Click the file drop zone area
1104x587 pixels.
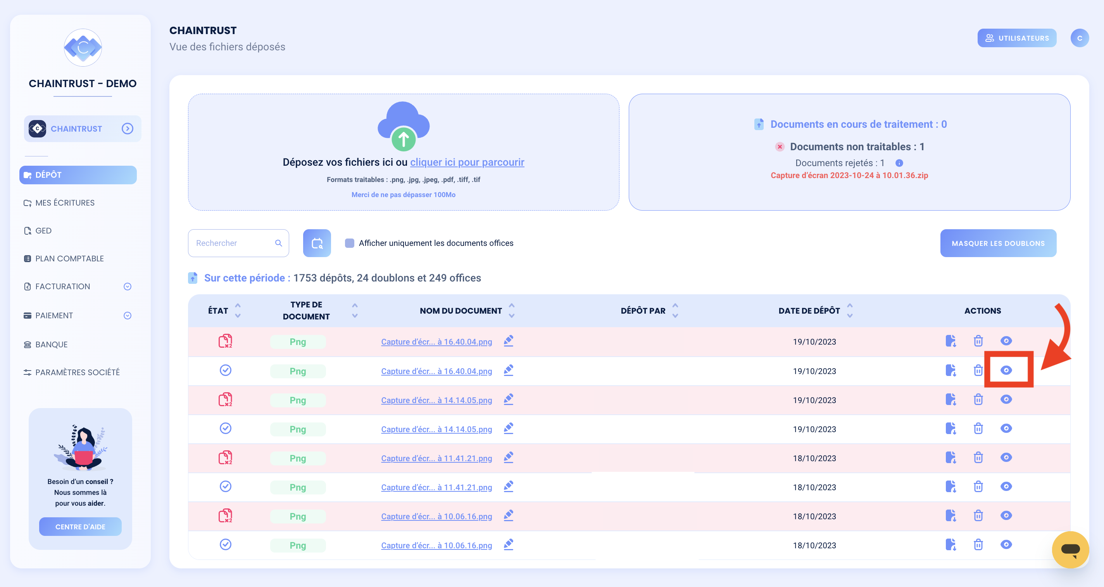(403, 152)
